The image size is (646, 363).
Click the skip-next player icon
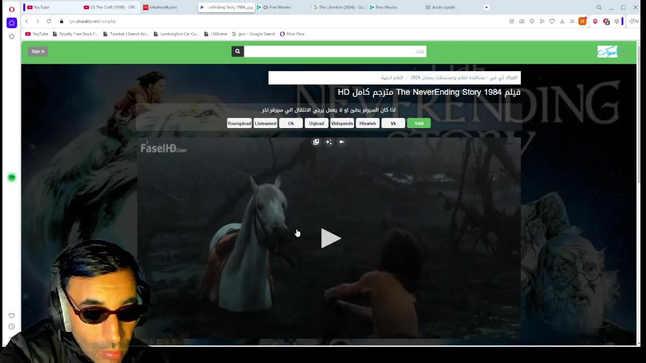(x=342, y=142)
